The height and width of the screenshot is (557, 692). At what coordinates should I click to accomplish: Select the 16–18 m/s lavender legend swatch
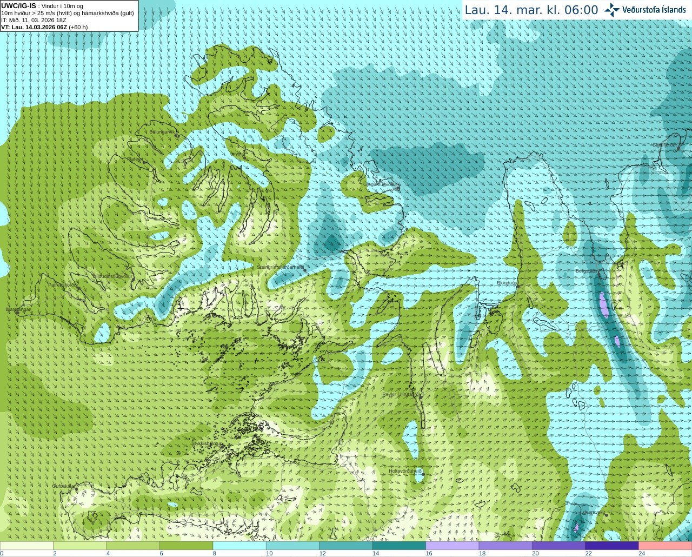click(x=453, y=546)
